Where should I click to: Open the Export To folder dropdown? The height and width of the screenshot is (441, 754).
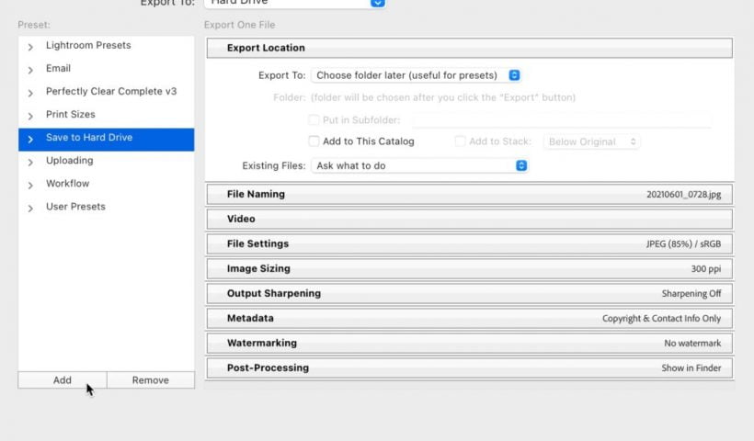click(x=417, y=75)
